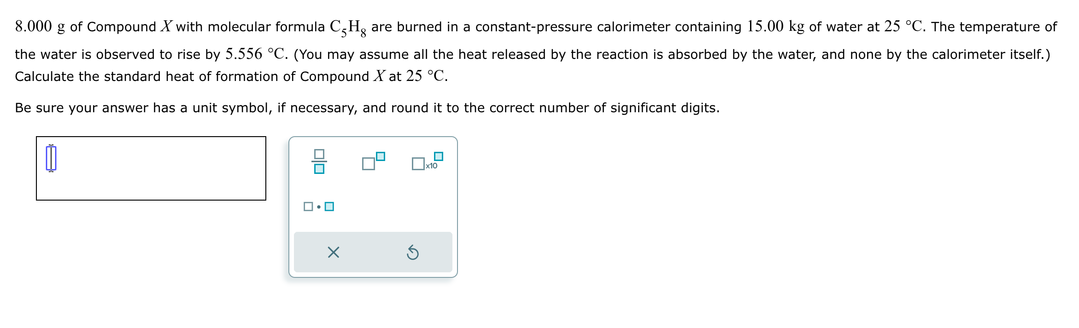This screenshot has height=328, width=1079.
Task: Click the numerator box of the fraction icon
Action: click(319, 155)
